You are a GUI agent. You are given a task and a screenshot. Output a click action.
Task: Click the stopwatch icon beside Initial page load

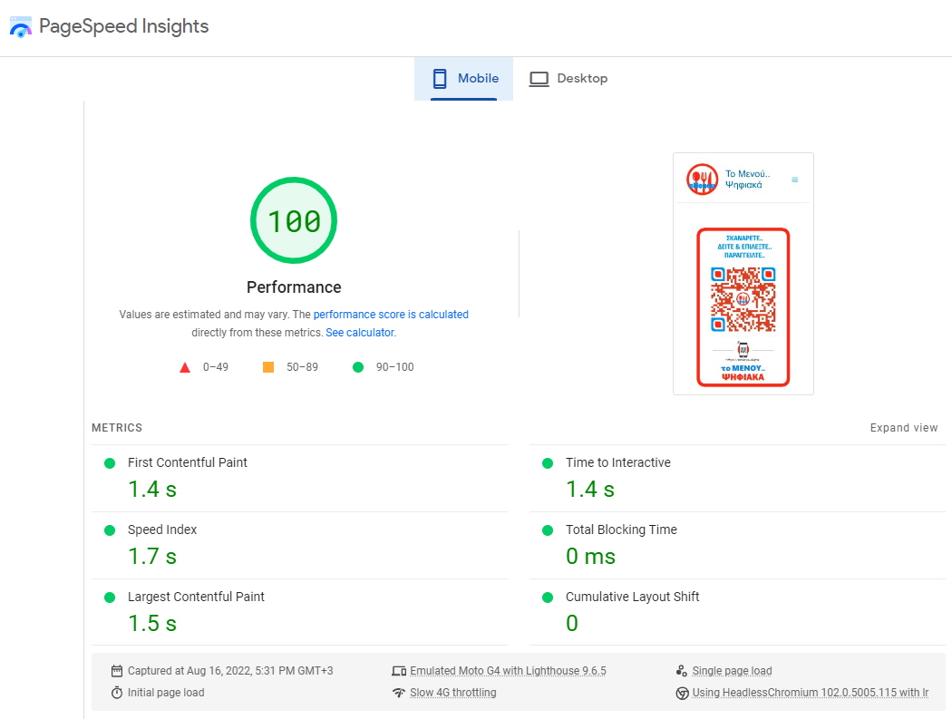coord(117,693)
